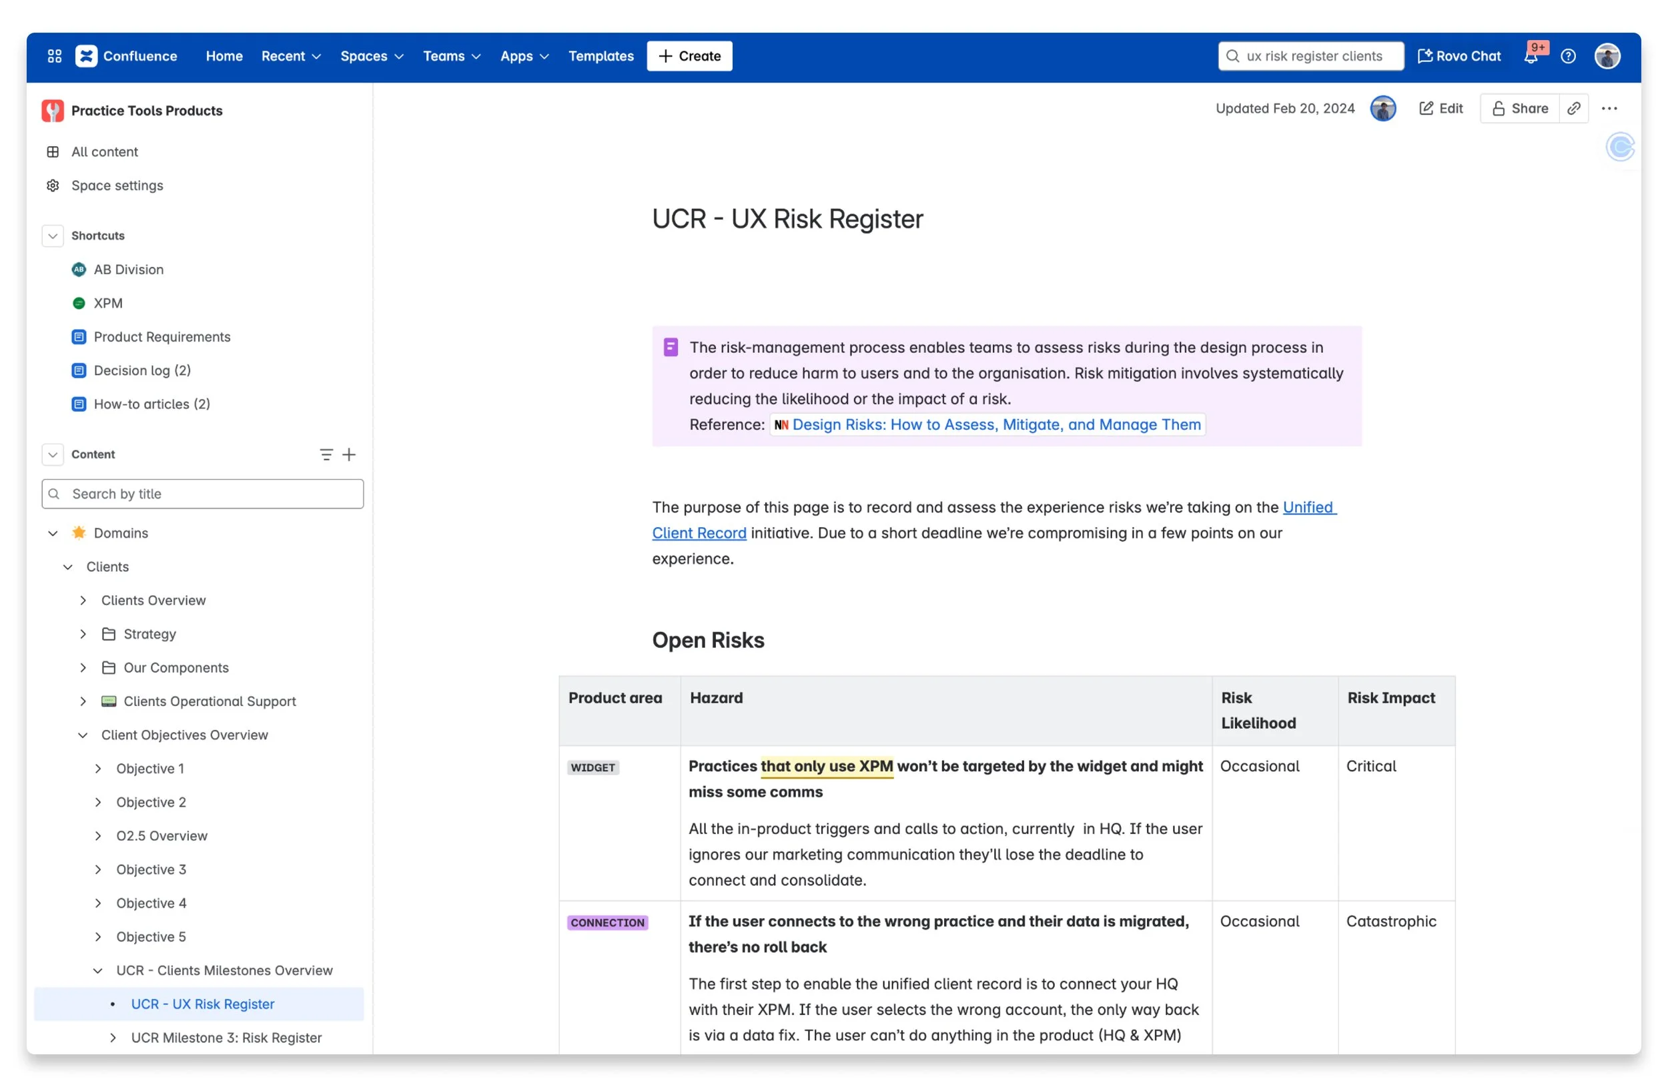Collapse the Content section toggle
Viewport: 1668px width, 1087px height.
click(53, 454)
